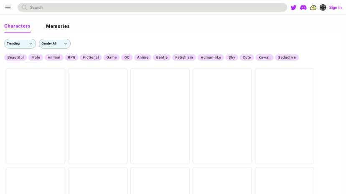The height and width of the screenshot is (194, 346).
Task: Select the Fictional tag
Action: pos(91,58)
